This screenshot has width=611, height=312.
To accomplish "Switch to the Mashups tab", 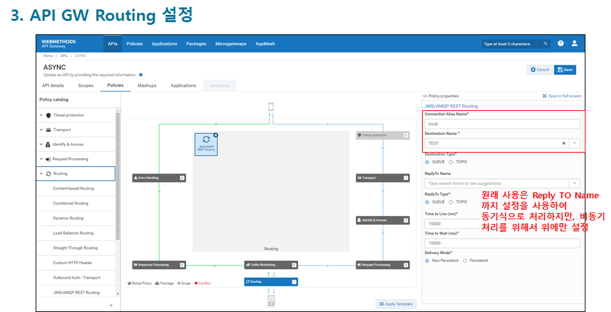I will click(x=147, y=85).
